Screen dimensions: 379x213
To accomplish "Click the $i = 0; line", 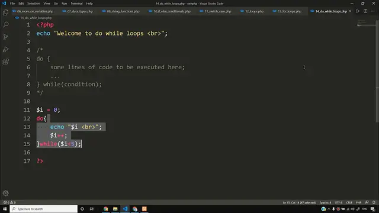I will 48,110.
